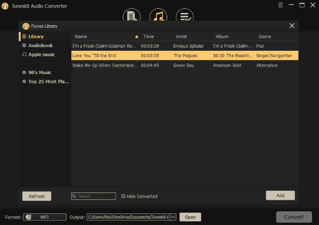This screenshot has height=225, width=319.
Task: Open the MP3 format selector
Action: 45,217
